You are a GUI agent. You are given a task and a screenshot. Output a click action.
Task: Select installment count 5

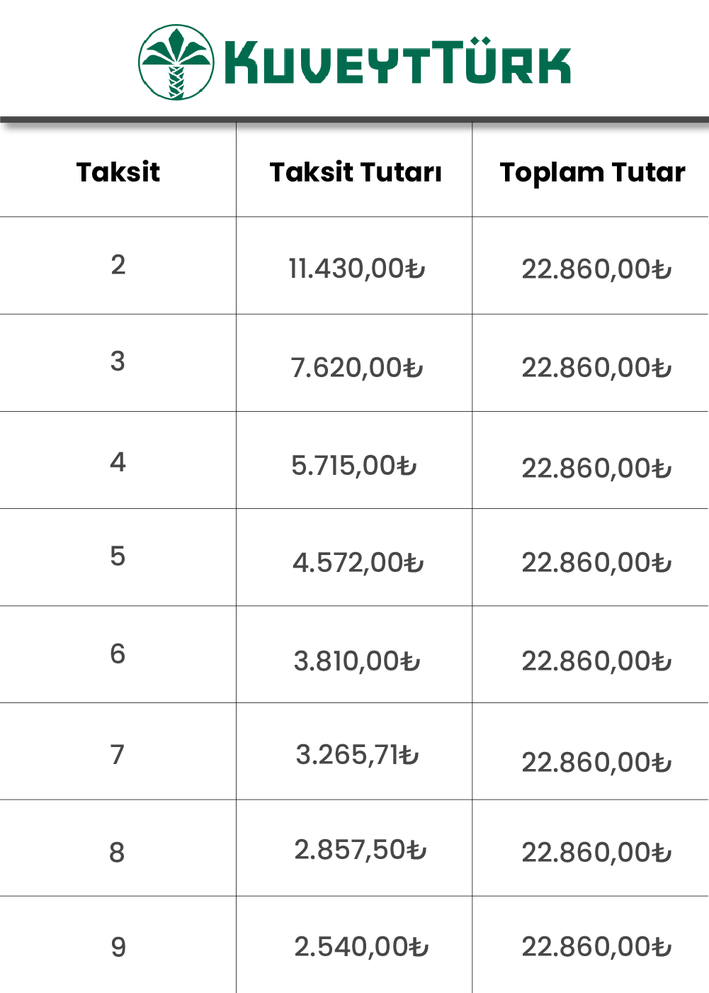[x=118, y=556]
